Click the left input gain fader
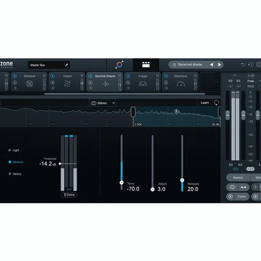261x261 pixels. [228, 115]
